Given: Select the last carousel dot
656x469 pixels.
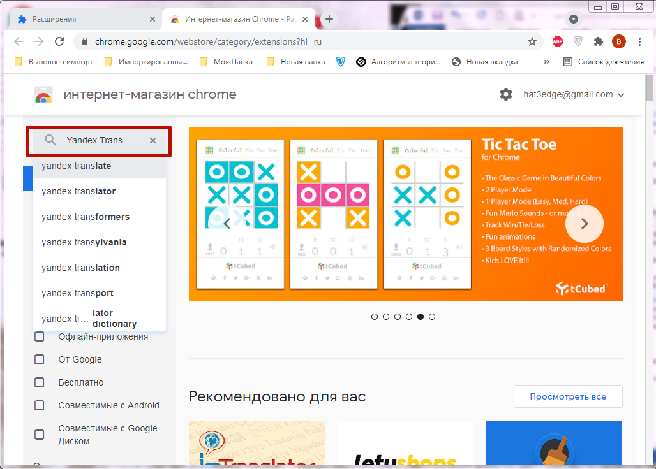Looking at the screenshot, I should click(x=432, y=317).
